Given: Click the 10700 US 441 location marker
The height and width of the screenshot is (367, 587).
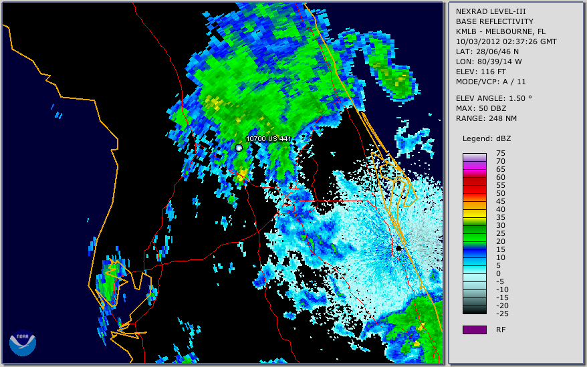Looking at the screenshot, I should pos(239,148).
